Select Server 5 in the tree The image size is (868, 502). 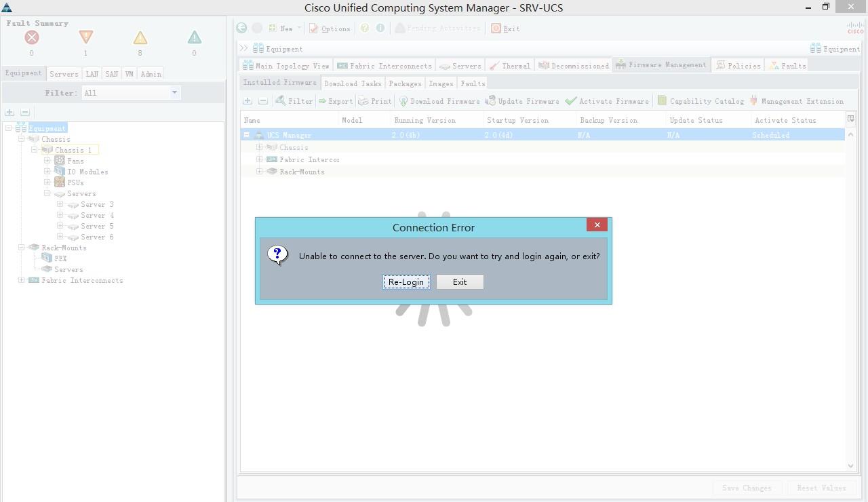click(97, 226)
